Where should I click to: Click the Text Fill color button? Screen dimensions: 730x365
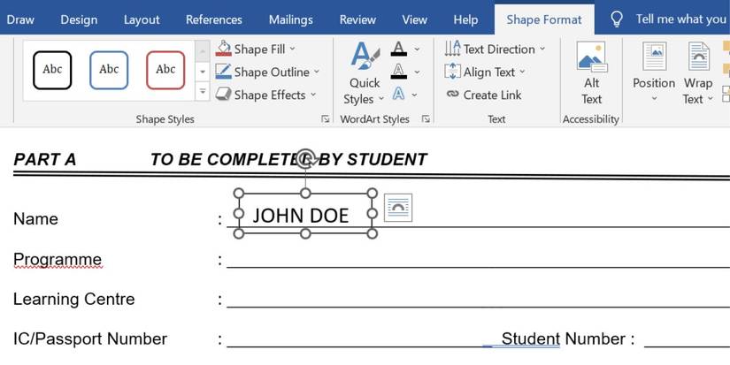(399, 49)
